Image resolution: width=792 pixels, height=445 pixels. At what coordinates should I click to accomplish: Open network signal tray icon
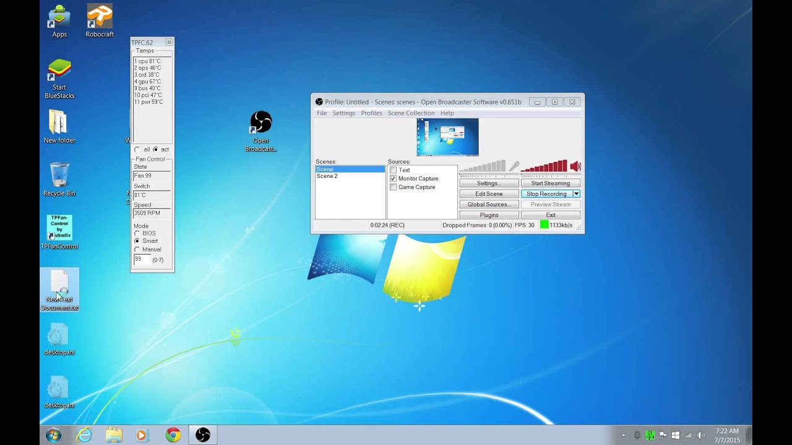click(688, 435)
